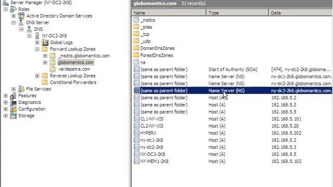Collapse the DNS Server node

pos(14,22)
